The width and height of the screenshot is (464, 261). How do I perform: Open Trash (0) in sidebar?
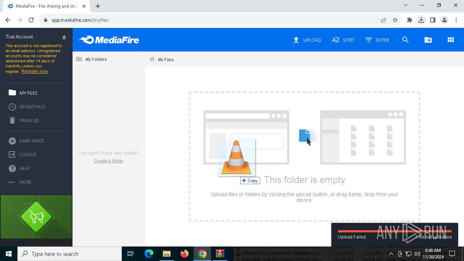click(24, 120)
